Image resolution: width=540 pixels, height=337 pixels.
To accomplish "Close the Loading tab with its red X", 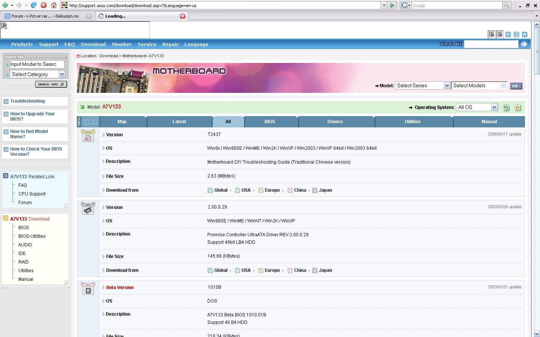I will pos(183,16).
